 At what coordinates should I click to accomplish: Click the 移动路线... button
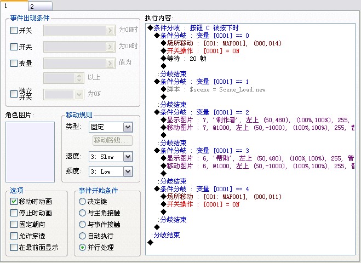[112, 140]
